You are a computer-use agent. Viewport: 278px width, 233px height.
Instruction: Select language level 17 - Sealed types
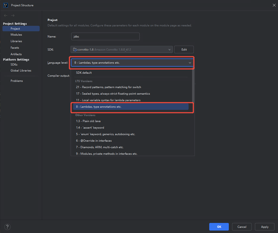coord(131,94)
